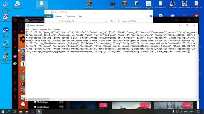Click the Up arrow in Explorer navigation
The image size is (204, 114).
[x=59, y=21]
